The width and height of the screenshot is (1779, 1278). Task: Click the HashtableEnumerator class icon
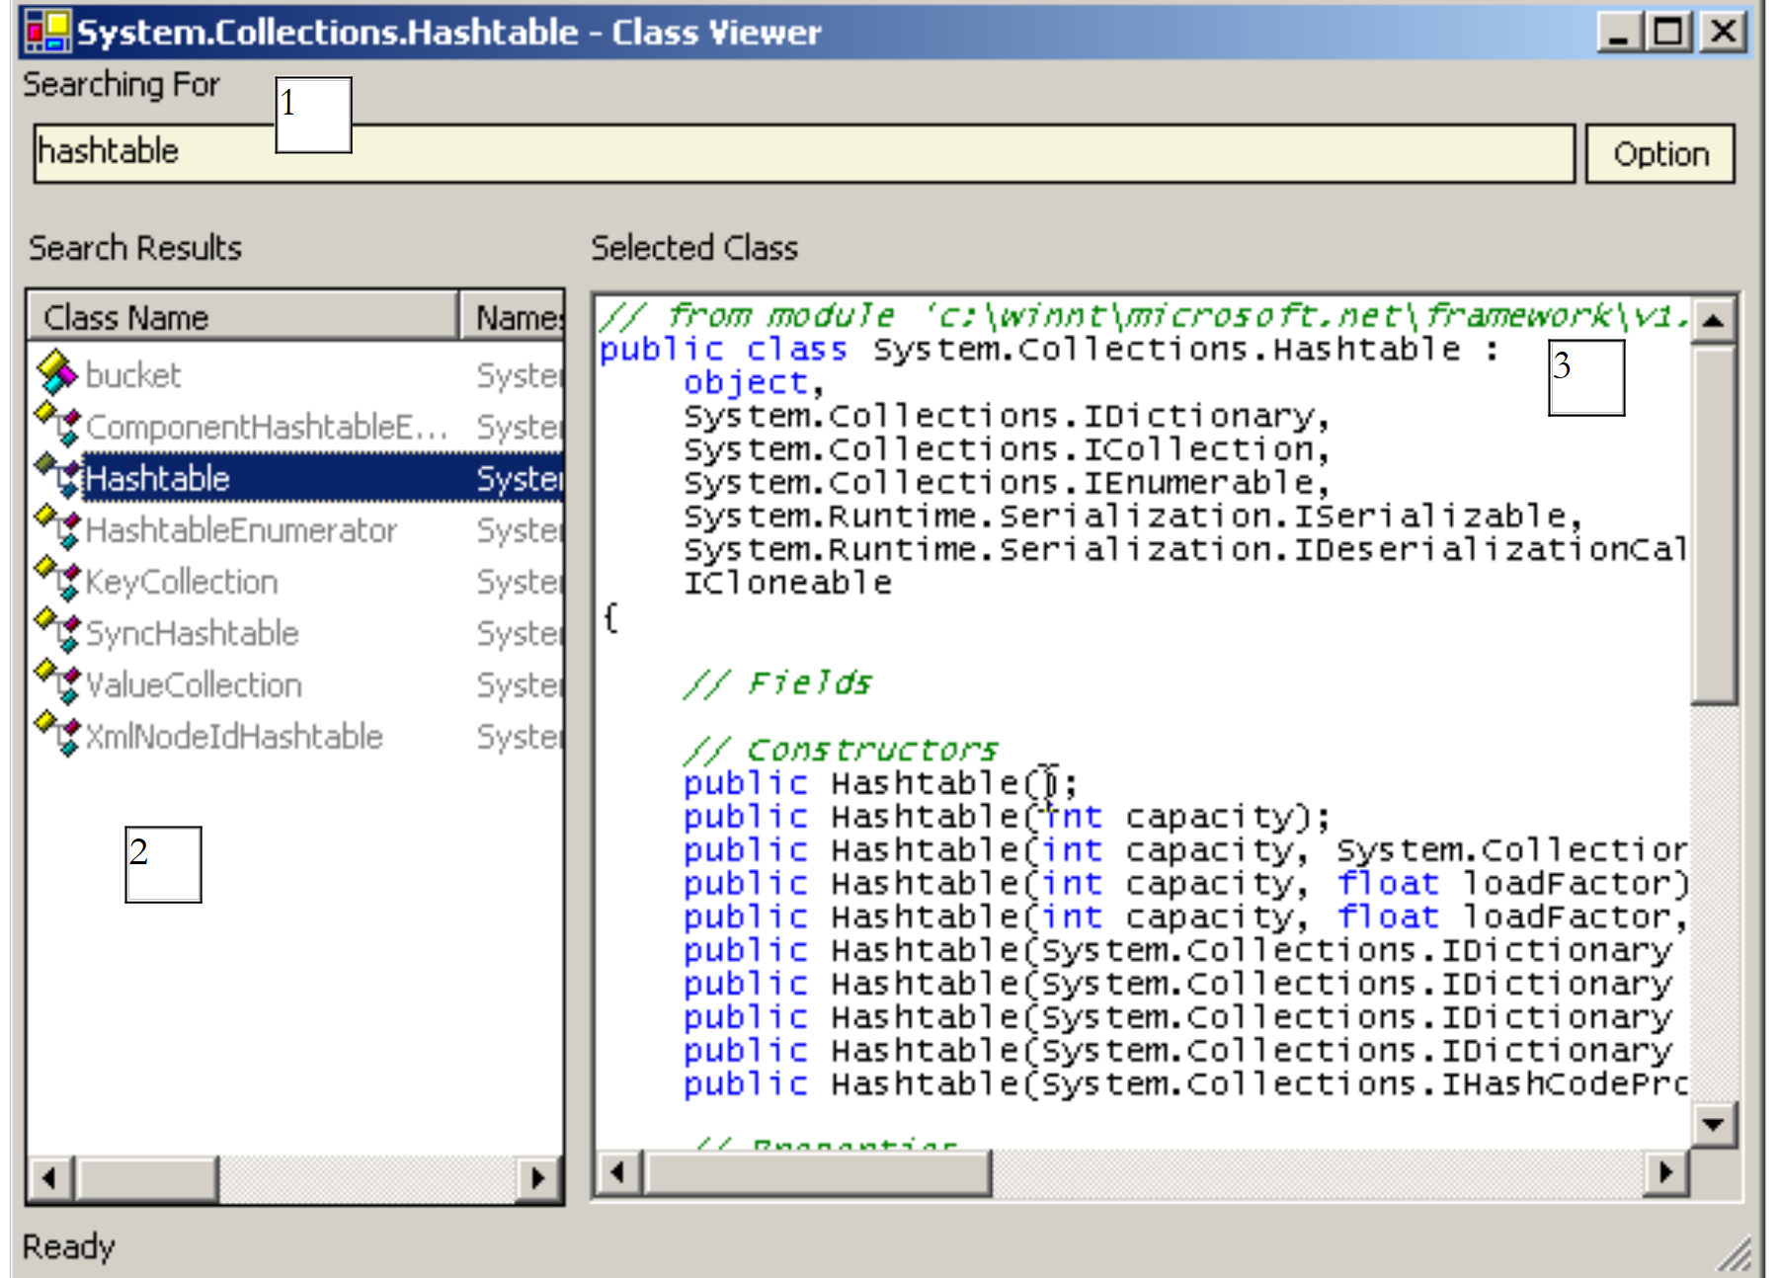57,528
